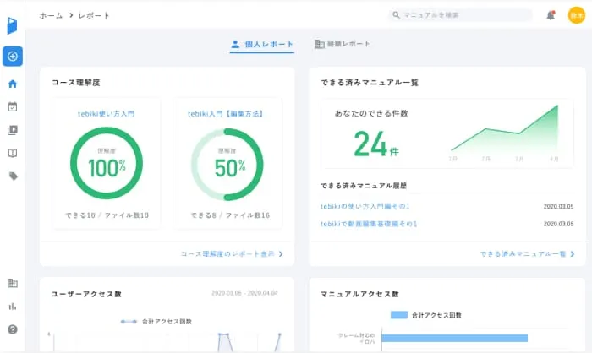Open the orange user avatar
592x353 pixels.
click(577, 15)
